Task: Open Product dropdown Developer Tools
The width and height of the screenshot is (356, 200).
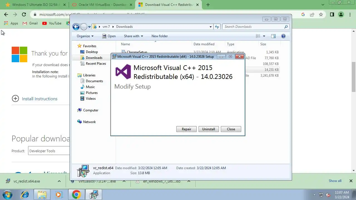Action: [x=49, y=151]
